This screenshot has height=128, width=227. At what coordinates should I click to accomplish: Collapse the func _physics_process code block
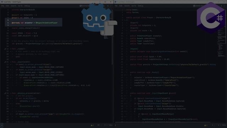coord(11,93)
